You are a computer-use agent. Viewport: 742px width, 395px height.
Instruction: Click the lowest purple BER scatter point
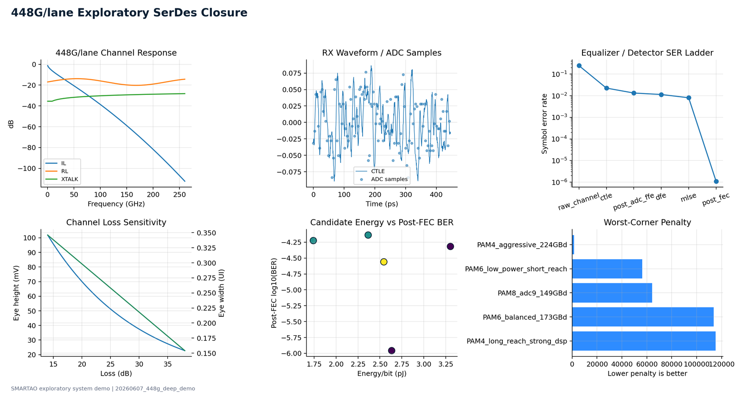pyautogui.click(x=391, y=351)
